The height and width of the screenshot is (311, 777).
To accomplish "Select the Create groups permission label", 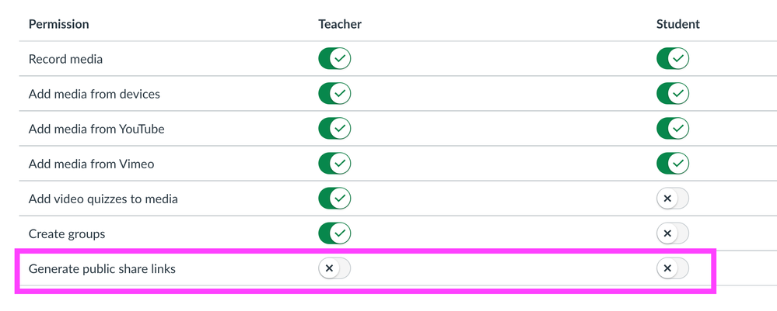I will point(67,234).
